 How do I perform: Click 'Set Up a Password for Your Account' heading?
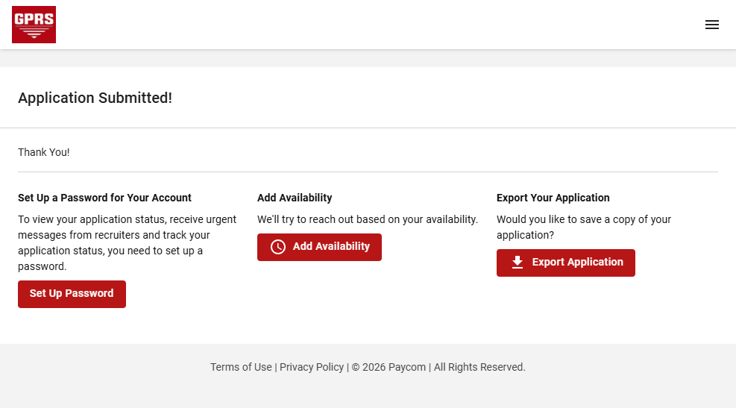pos(104,198)
